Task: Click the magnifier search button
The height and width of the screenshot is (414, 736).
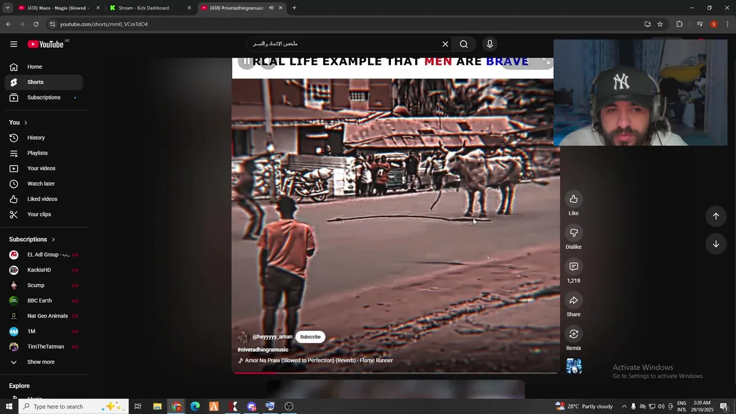Action: (x=464, y=44)
